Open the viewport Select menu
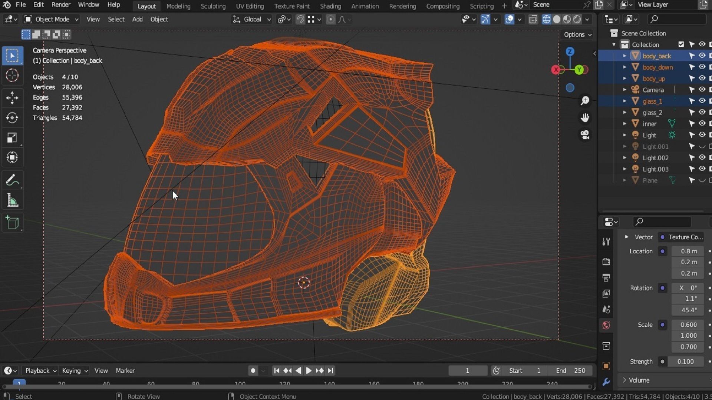The image size is (712, 400). point(116,19)
